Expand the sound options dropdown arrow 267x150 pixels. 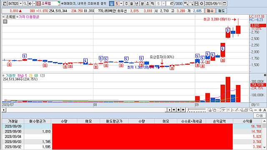(34, 3)
